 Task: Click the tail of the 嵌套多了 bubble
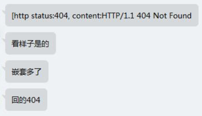pyautogui.click(x=4, y=69)
